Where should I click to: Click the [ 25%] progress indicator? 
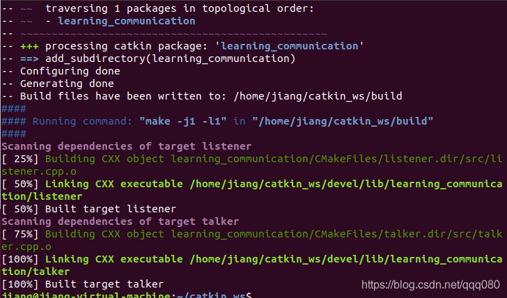20,159
